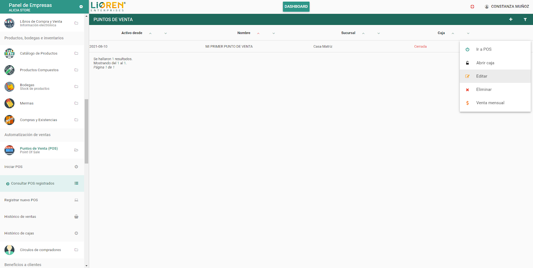Click the CONSTANZA MUÑOZ user name
Screen dimensions: 533x268
pyautogui.click(x=510, y=7)
